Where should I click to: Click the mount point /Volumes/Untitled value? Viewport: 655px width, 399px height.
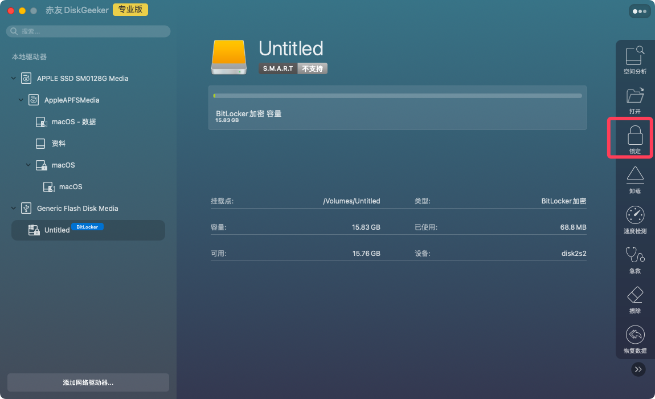click(x=352, y=201)
